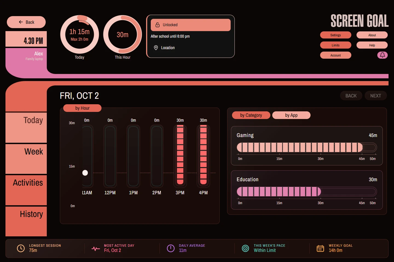Viewport: 394px width, 262px height.
Task: Click the Daily Average 11m value
Action: [183, 250]
